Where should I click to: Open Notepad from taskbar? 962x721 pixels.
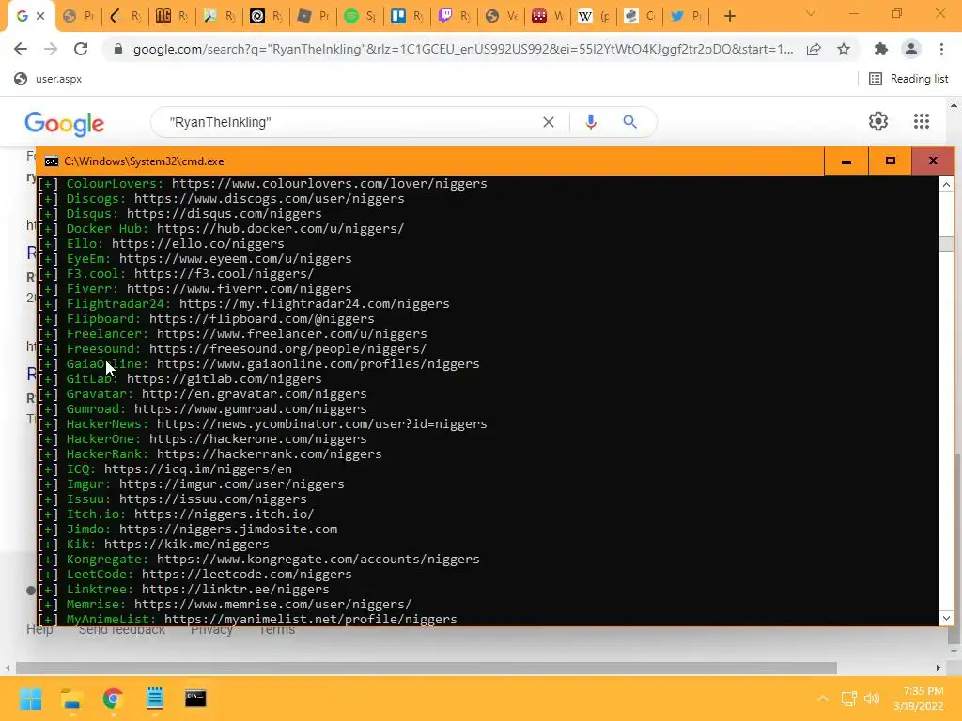click(x=155, y=698)
